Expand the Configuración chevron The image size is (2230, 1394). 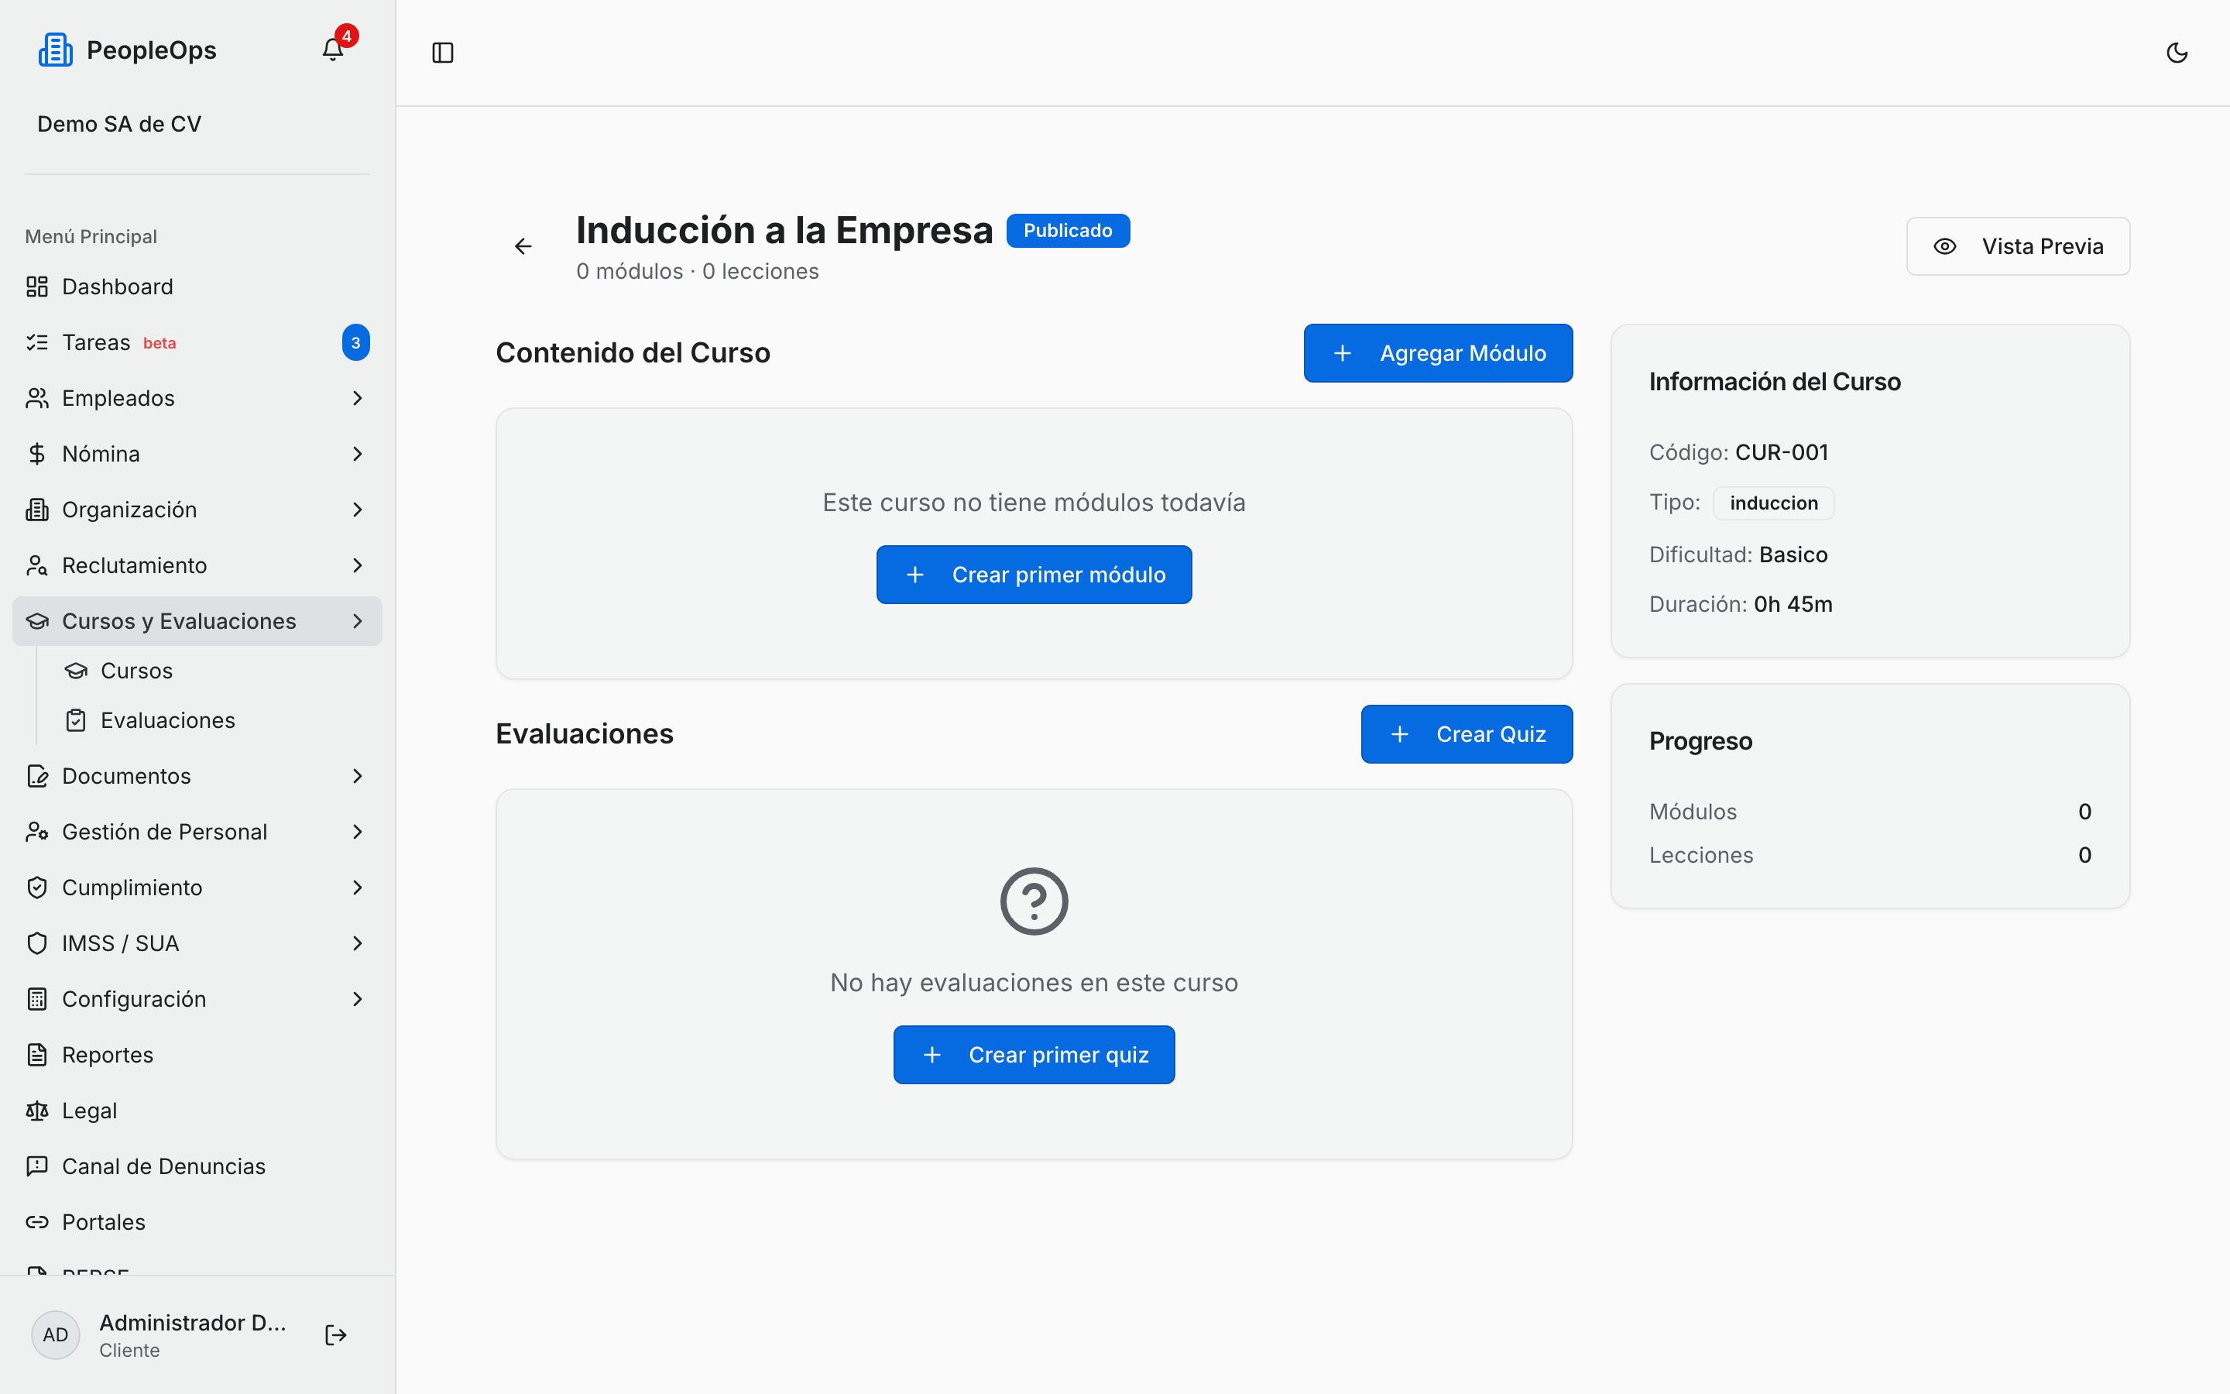pos(358,999)
